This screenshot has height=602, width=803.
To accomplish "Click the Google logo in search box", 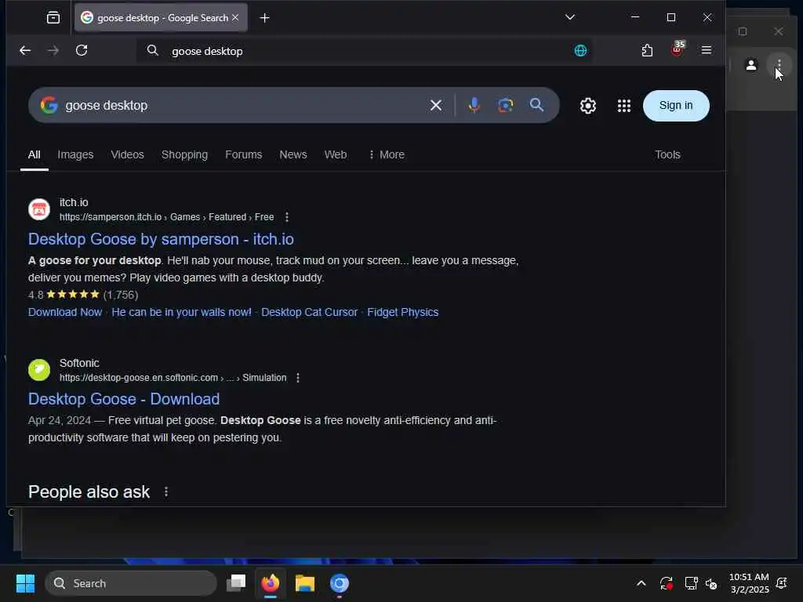I will click(x=49, y=105).
